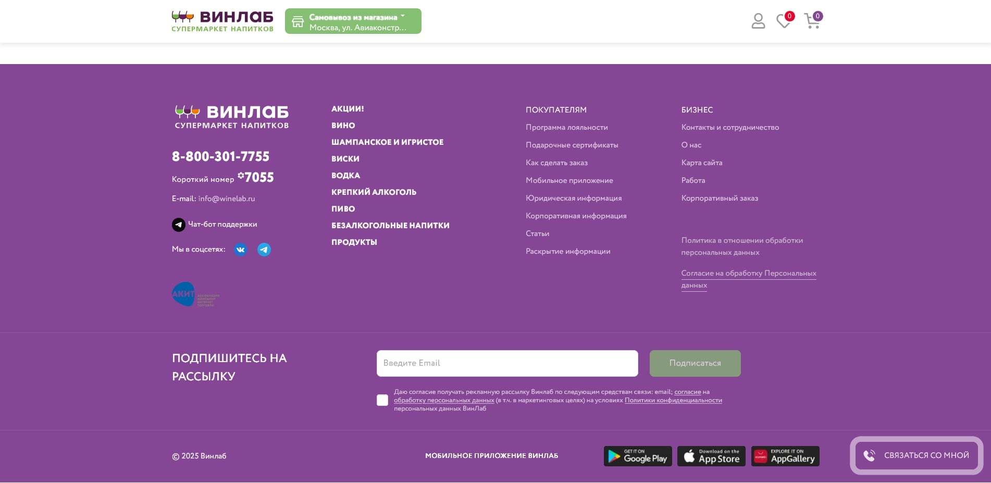Viewport: 991px width, 483px height.
Task: Open the Google Play store badge
Action: pos(637,456)
